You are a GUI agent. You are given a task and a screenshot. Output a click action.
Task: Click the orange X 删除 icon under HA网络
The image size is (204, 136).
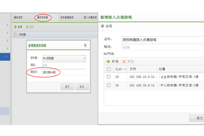click(x=124, y=61)
